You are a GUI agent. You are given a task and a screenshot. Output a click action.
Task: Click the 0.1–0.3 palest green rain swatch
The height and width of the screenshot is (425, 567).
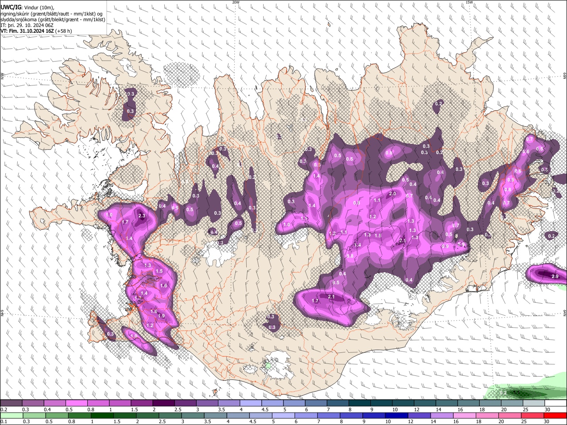pyautogui.click(x=12, y=415)
